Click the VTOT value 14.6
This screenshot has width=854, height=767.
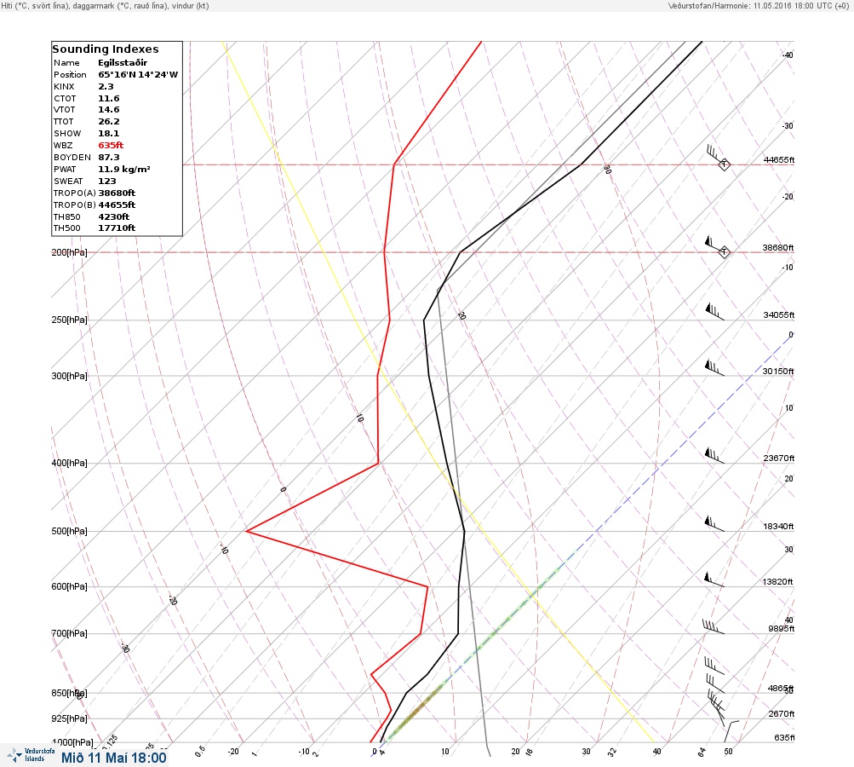[x=109, y=110]
